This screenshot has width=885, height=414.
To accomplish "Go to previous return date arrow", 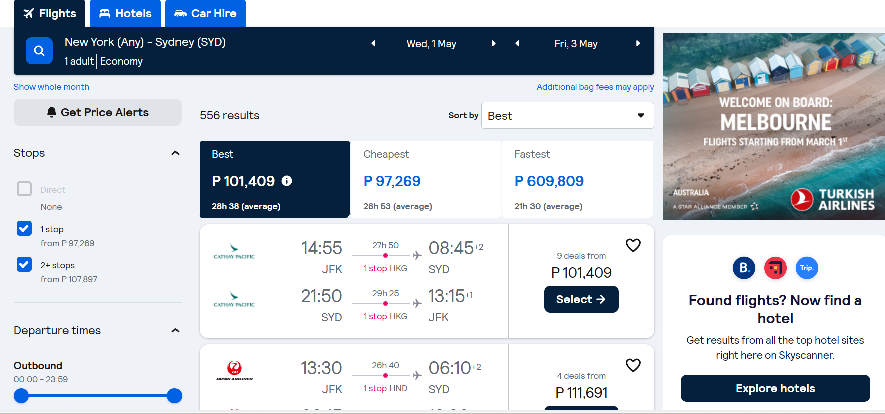I will click(517, 44).
